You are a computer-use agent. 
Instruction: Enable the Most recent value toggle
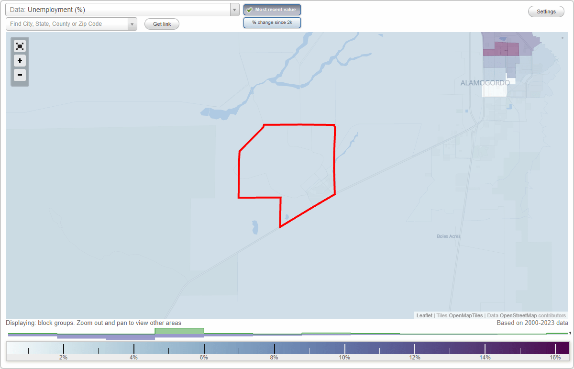[272, 10]
